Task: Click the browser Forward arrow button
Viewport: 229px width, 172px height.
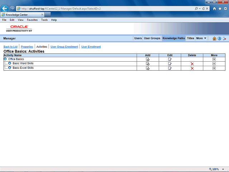Action: (x=12, y=9)
